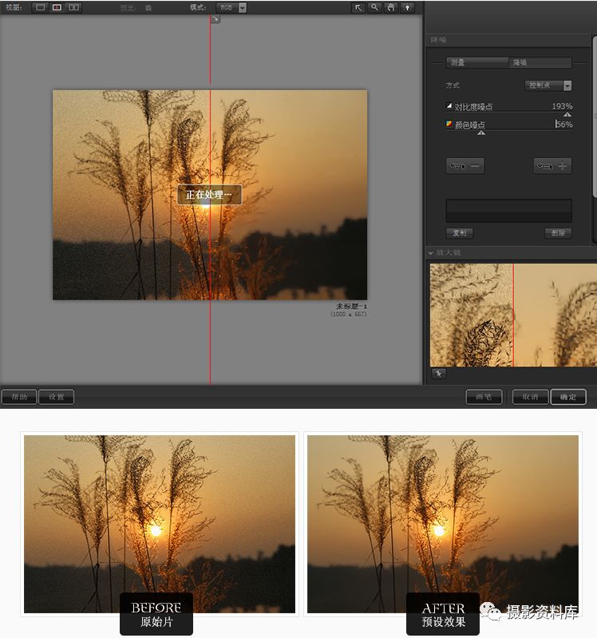Click the contrast noise icon
Image resolution: width=597 pixels, height=638 pixels.
pyautogui.click(x=449, y=105)
